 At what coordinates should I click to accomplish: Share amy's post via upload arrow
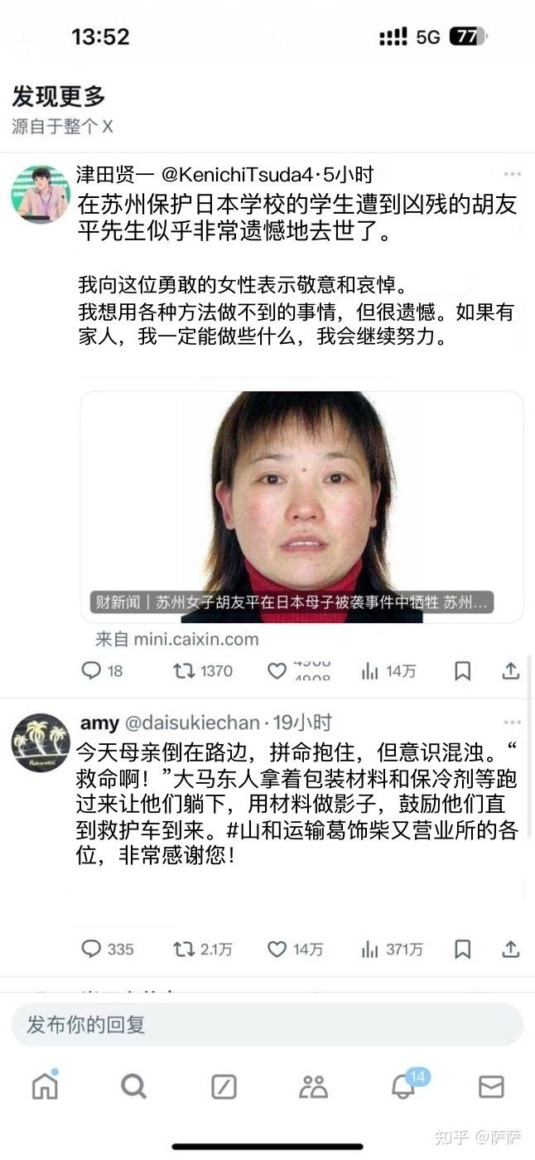511,949
